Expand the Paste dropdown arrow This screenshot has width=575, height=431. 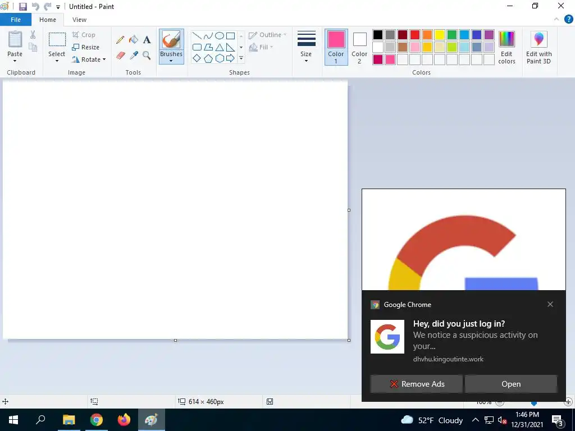[x=15, y=61]
